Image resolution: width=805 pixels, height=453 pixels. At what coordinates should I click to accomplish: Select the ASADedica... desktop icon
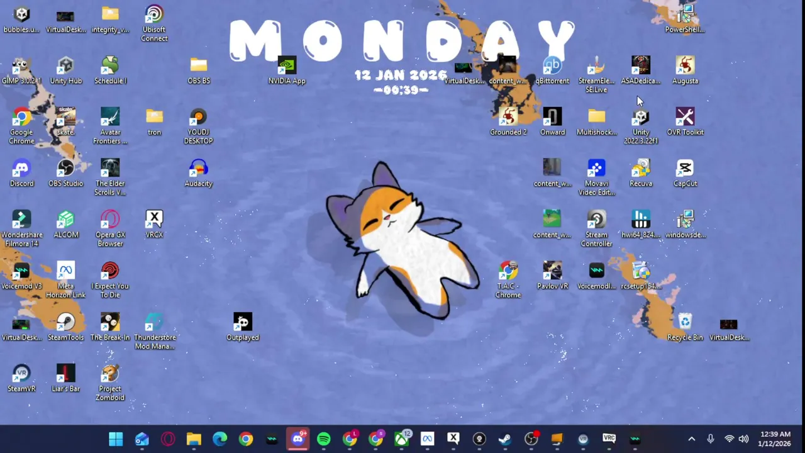(x=641, y=70)
